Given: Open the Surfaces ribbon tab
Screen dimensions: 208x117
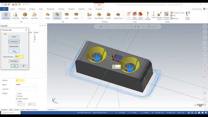Looking at the screenshot, I should pyautogui.click(x=32, y=9).
